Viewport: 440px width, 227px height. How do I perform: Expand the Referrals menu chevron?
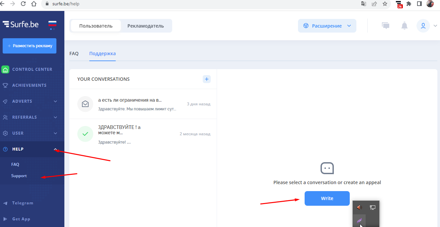55,117
